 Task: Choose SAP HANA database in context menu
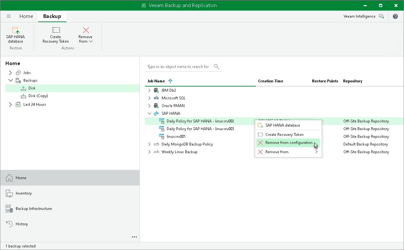tap(288, 125)
